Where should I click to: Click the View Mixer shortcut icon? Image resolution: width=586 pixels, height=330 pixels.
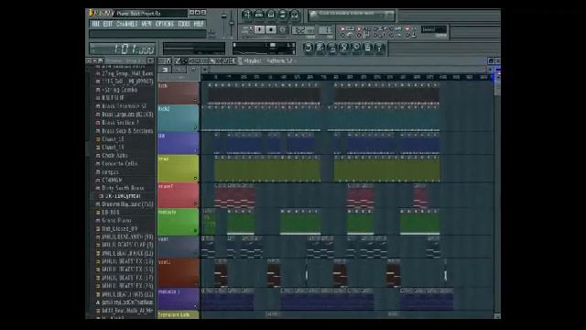(295, 15)
